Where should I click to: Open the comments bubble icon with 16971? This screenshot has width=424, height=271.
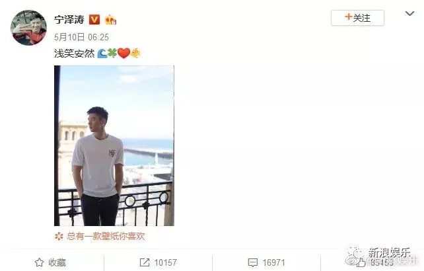[253, 262]
